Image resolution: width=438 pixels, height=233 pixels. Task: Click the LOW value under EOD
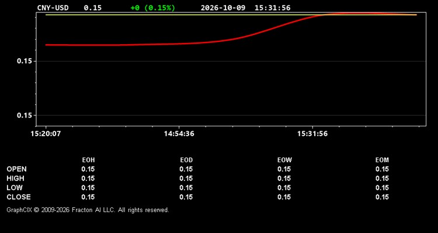(x=186, y=188)
